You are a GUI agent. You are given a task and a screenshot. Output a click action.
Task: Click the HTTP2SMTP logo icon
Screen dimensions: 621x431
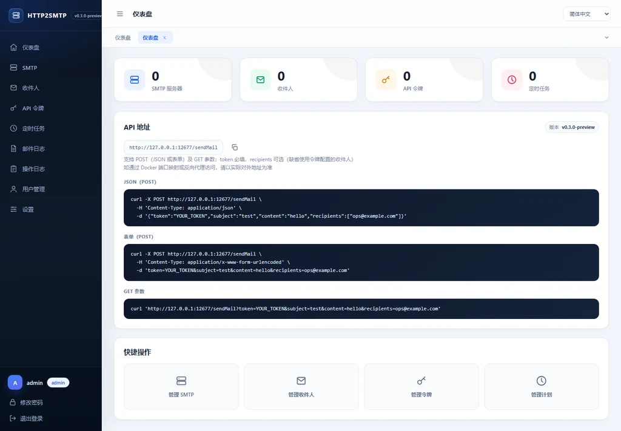pos(16,15)
